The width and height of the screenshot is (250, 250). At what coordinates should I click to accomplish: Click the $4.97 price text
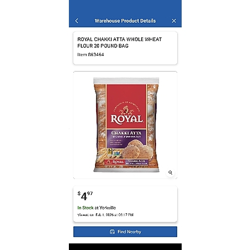pyautogui.click(x=85, y=196)
